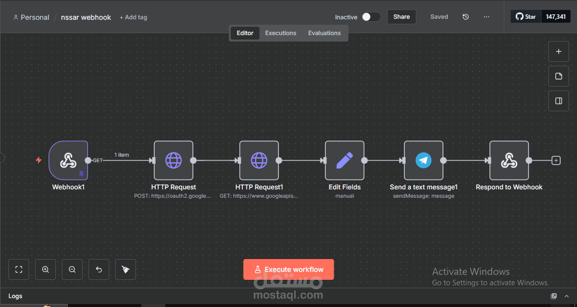
Task: Click the GitHub Star button
Action: [x=526, y=17]
